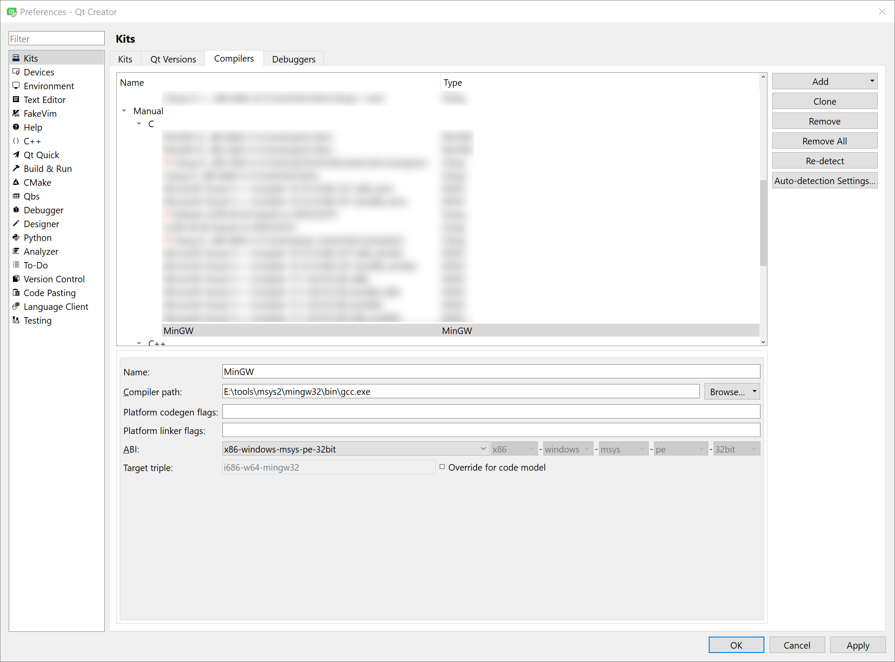Collapse the Manual tree node
895x662 pixels.
(124, 111)
